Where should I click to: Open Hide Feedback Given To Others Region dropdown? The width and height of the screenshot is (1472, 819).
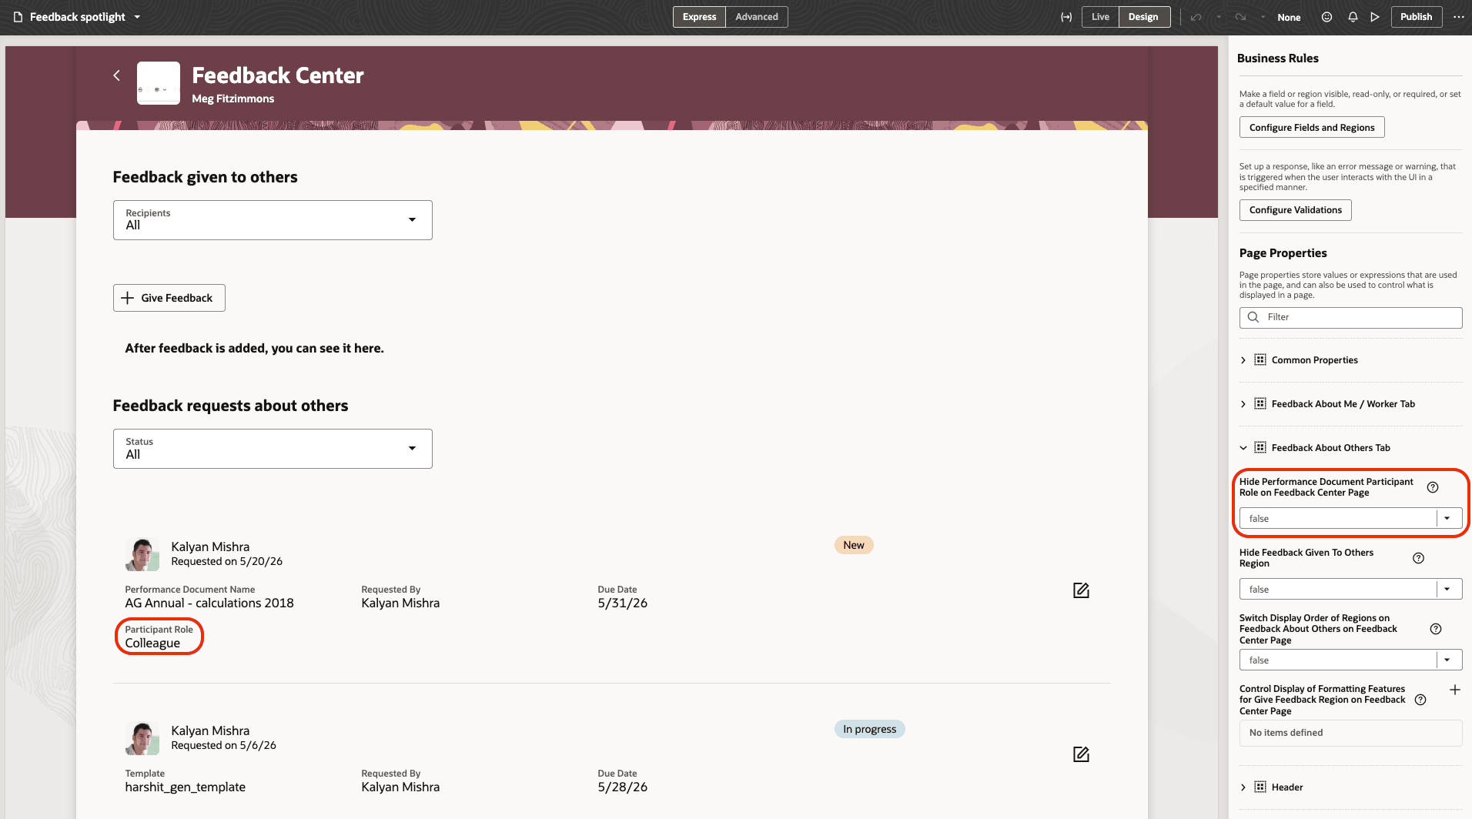point(1447,590)
